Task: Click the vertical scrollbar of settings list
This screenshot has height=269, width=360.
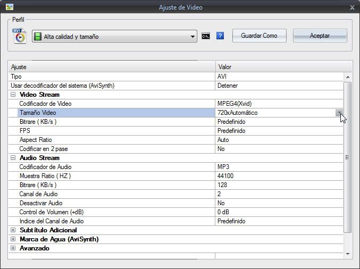Action: (348, 157)
